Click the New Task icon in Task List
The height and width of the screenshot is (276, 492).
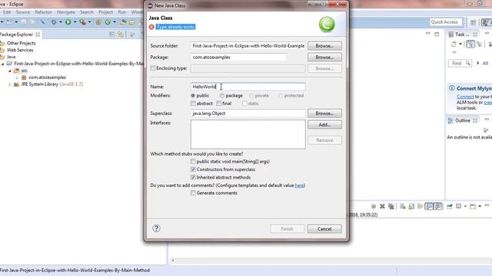tap(454, 44)
